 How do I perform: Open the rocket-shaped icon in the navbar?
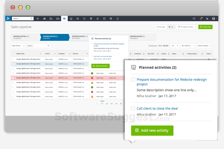[117, 19]
